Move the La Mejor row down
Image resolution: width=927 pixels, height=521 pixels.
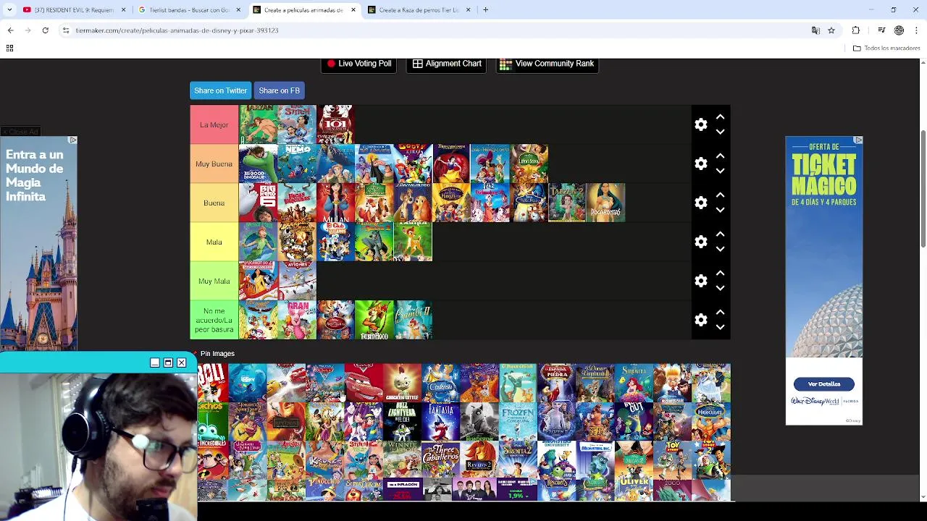coord(720,132)
